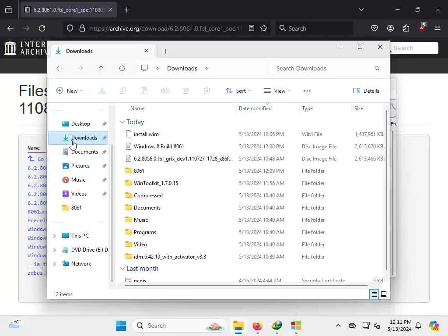Open Firefox Pocket save icon
This screenshot has width=448, height=336.
[374, 28]
